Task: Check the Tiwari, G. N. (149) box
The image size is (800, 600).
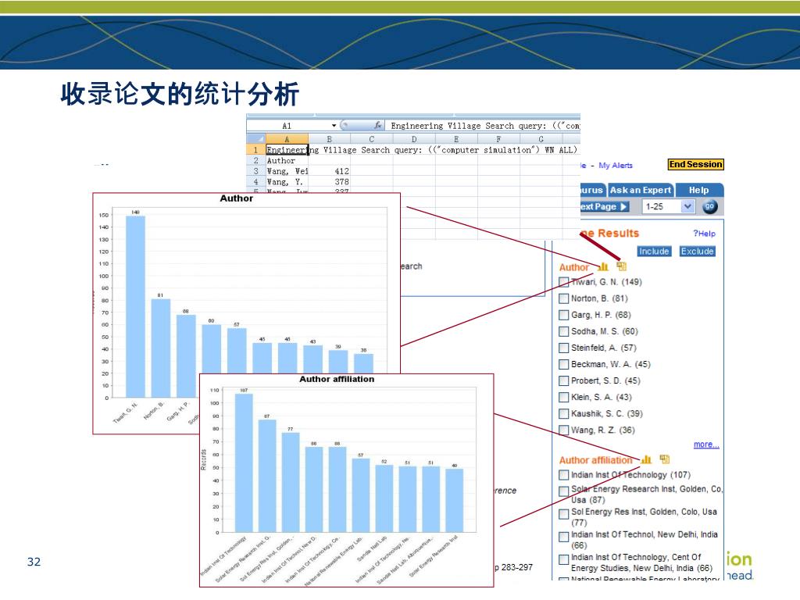Action: coord(564,282)
